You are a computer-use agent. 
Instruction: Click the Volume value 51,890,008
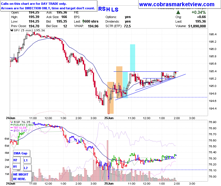(197, 26)
